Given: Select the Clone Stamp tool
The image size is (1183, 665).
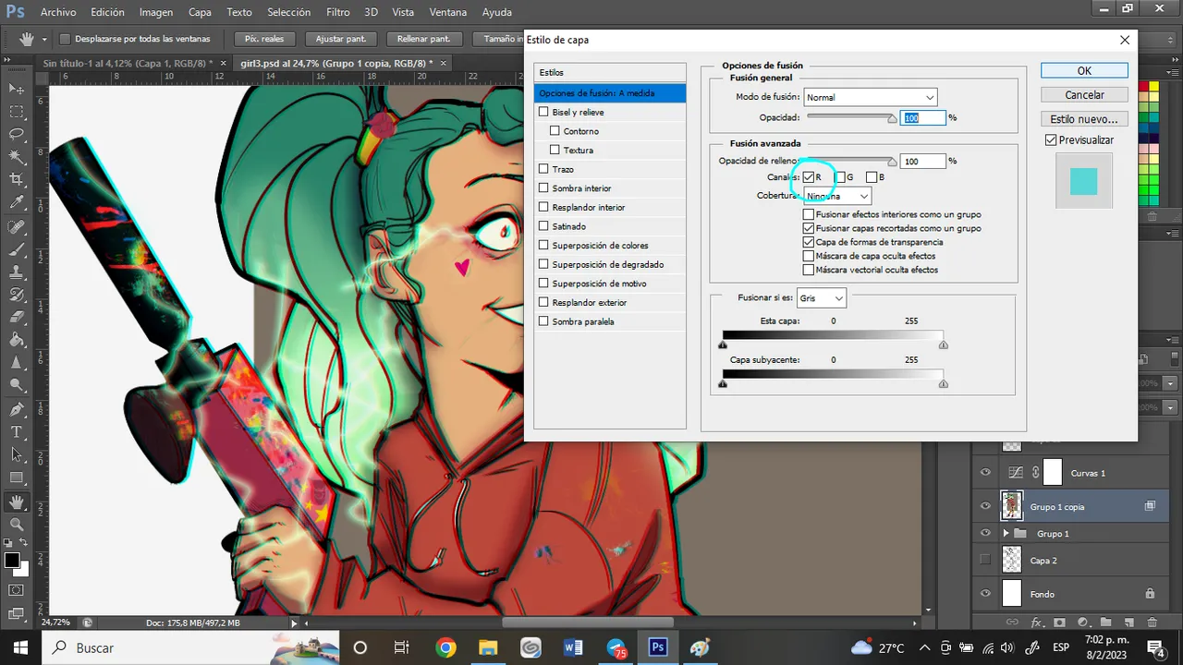Looking at the screenshot, I should [17, 272].
